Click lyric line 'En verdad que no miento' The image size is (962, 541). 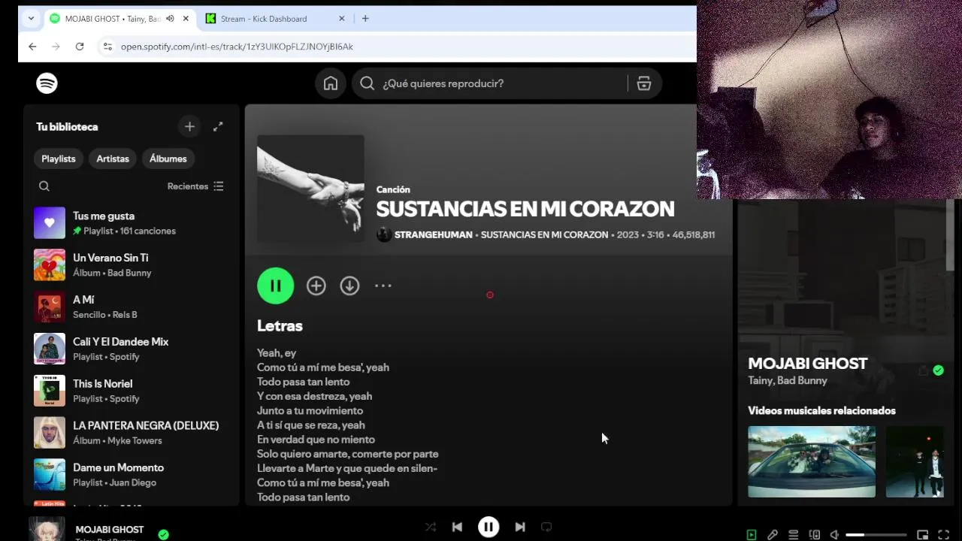click(316, 440)
